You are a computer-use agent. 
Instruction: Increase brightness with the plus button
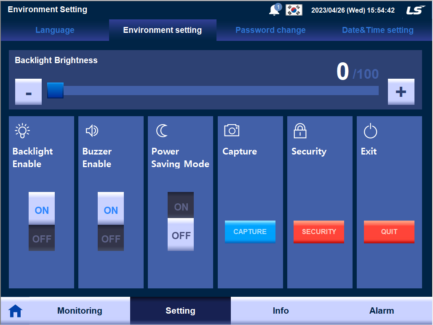(x=401, y=91)
